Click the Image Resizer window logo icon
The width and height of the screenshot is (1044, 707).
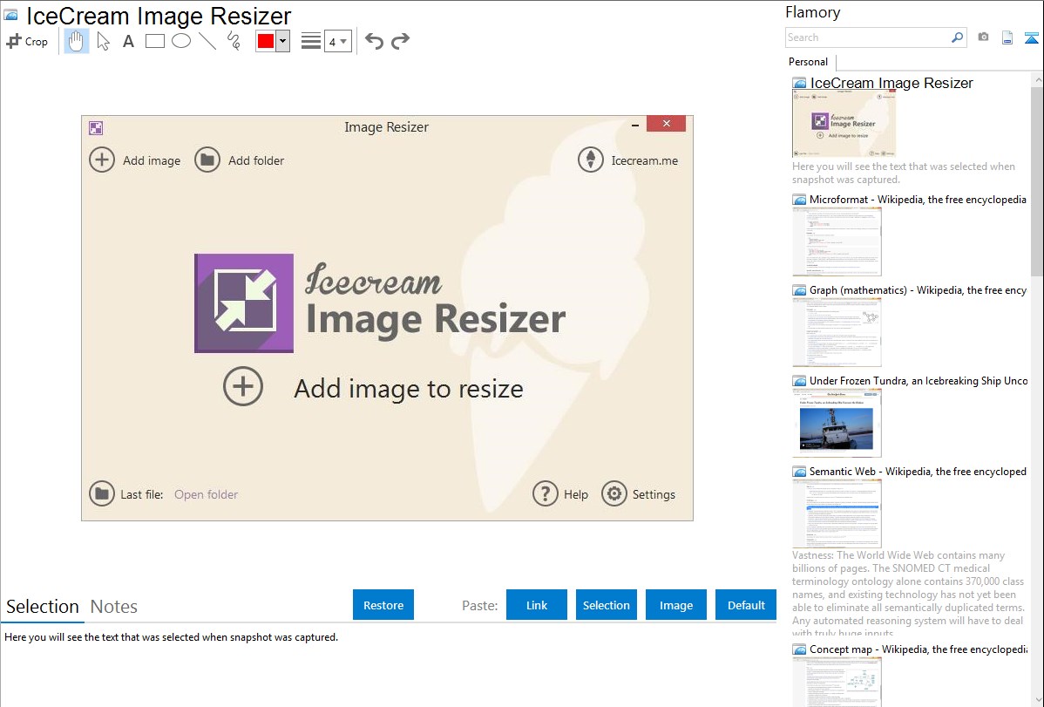(x=96, y=128)
